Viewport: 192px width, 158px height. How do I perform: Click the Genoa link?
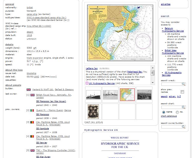point(67,110)
